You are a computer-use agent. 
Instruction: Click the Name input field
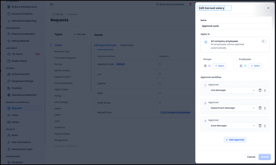point(235,26)
